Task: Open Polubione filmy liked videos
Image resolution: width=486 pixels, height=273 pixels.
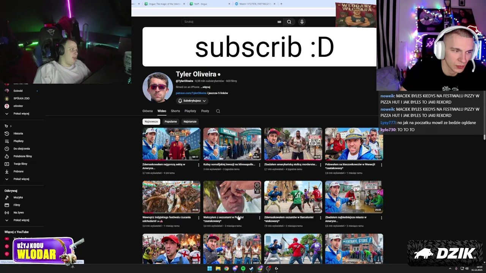Action: (22, 156)
